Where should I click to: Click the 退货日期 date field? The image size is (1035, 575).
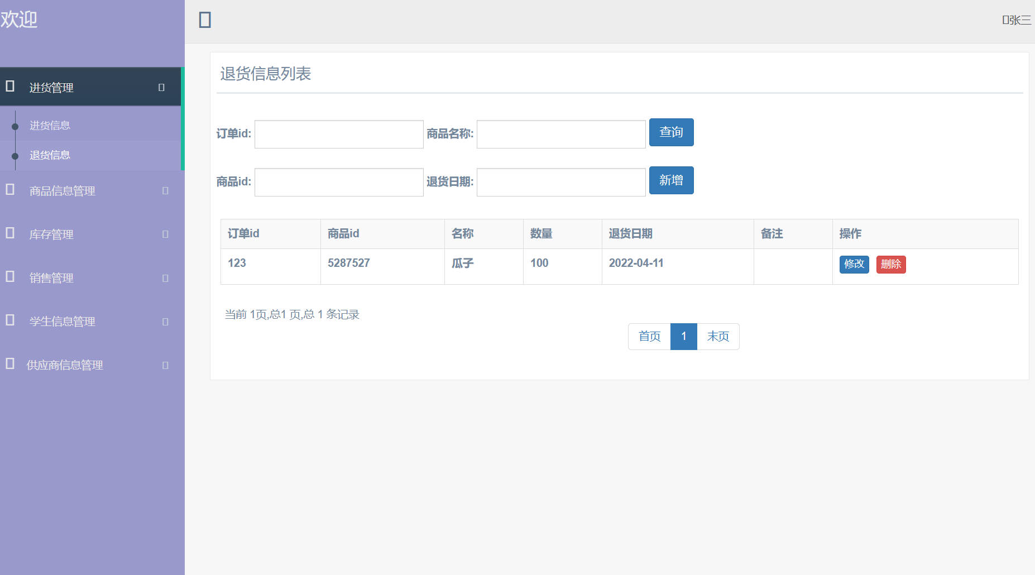pos(560,181)
